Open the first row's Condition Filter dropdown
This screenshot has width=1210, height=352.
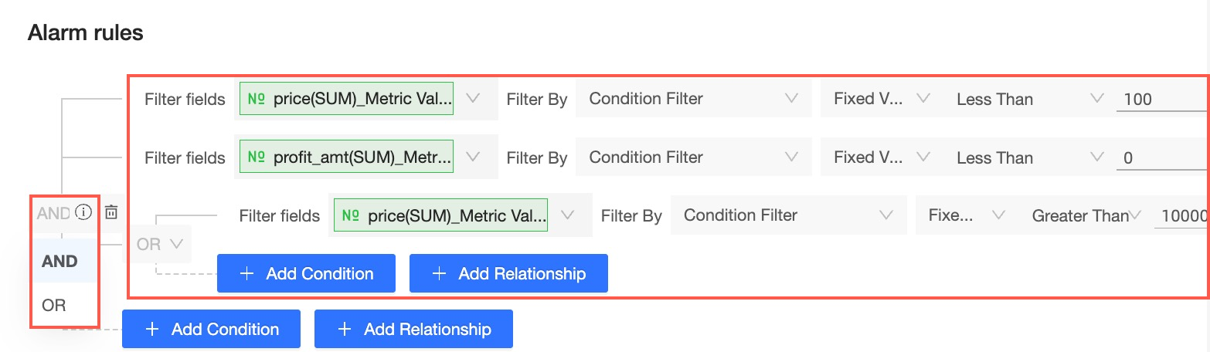(x=790, y=99)
